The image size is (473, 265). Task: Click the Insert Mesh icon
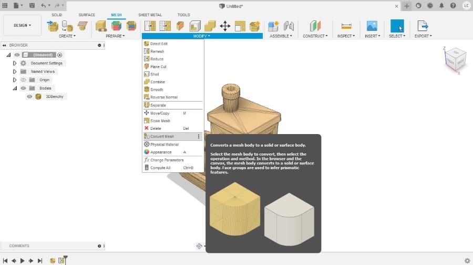tap(53, 26)
